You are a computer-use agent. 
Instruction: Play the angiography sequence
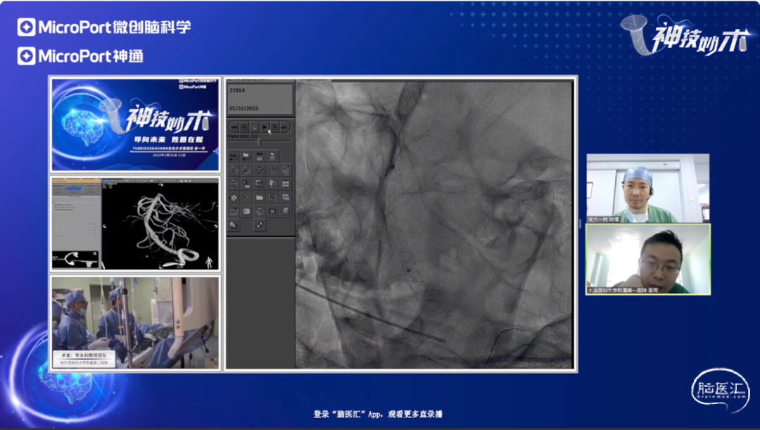tap(265, 127)
